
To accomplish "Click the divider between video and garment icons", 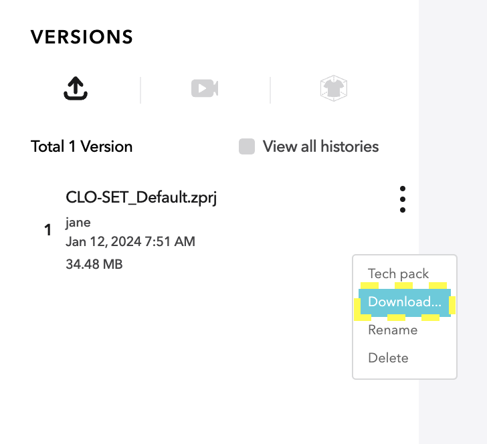I will (270, 90).
